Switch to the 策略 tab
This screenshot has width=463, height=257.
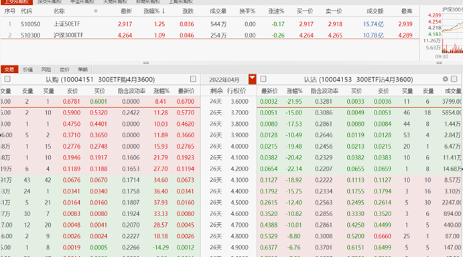(82, 70)
